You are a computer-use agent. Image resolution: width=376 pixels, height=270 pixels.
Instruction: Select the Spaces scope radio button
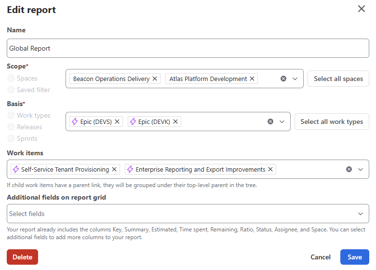[11, 78]
